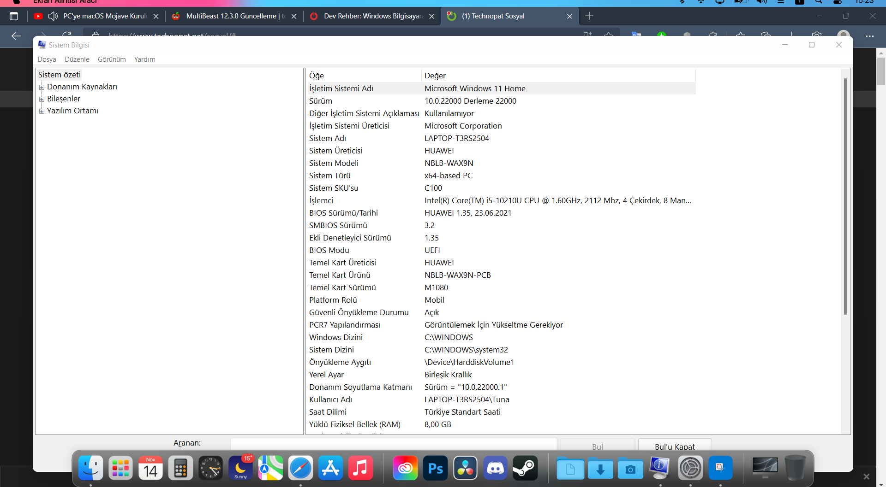886x487 pixels.
Task: Select the Güvenli Önyükleme Durumu row
Action: [501, 312]
